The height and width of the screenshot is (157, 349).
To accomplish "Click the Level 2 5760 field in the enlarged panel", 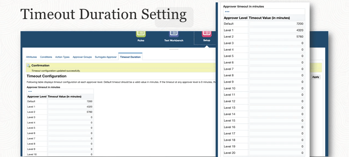I will [277, 37].
